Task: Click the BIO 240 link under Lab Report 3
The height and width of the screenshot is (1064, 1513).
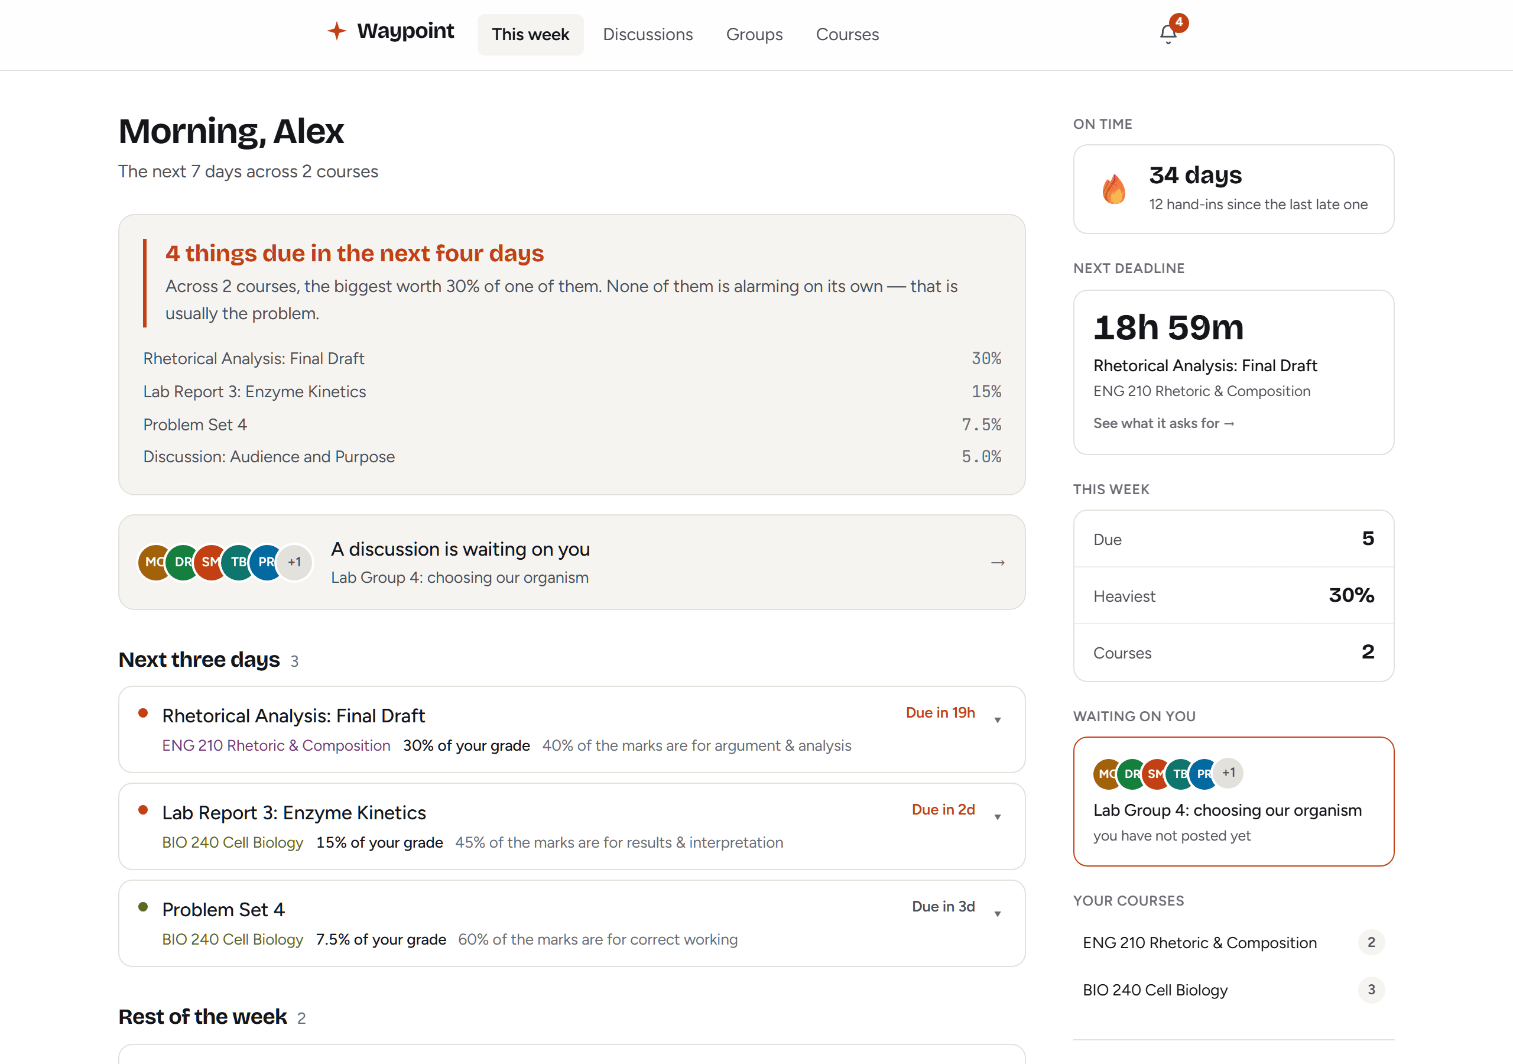Action: pos(233,842)
